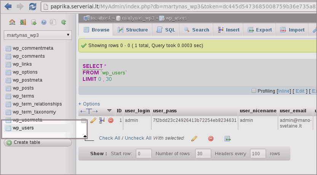Click the Log out door icon
The width and height of the screenshot is (317, 175).
(22, 22)
